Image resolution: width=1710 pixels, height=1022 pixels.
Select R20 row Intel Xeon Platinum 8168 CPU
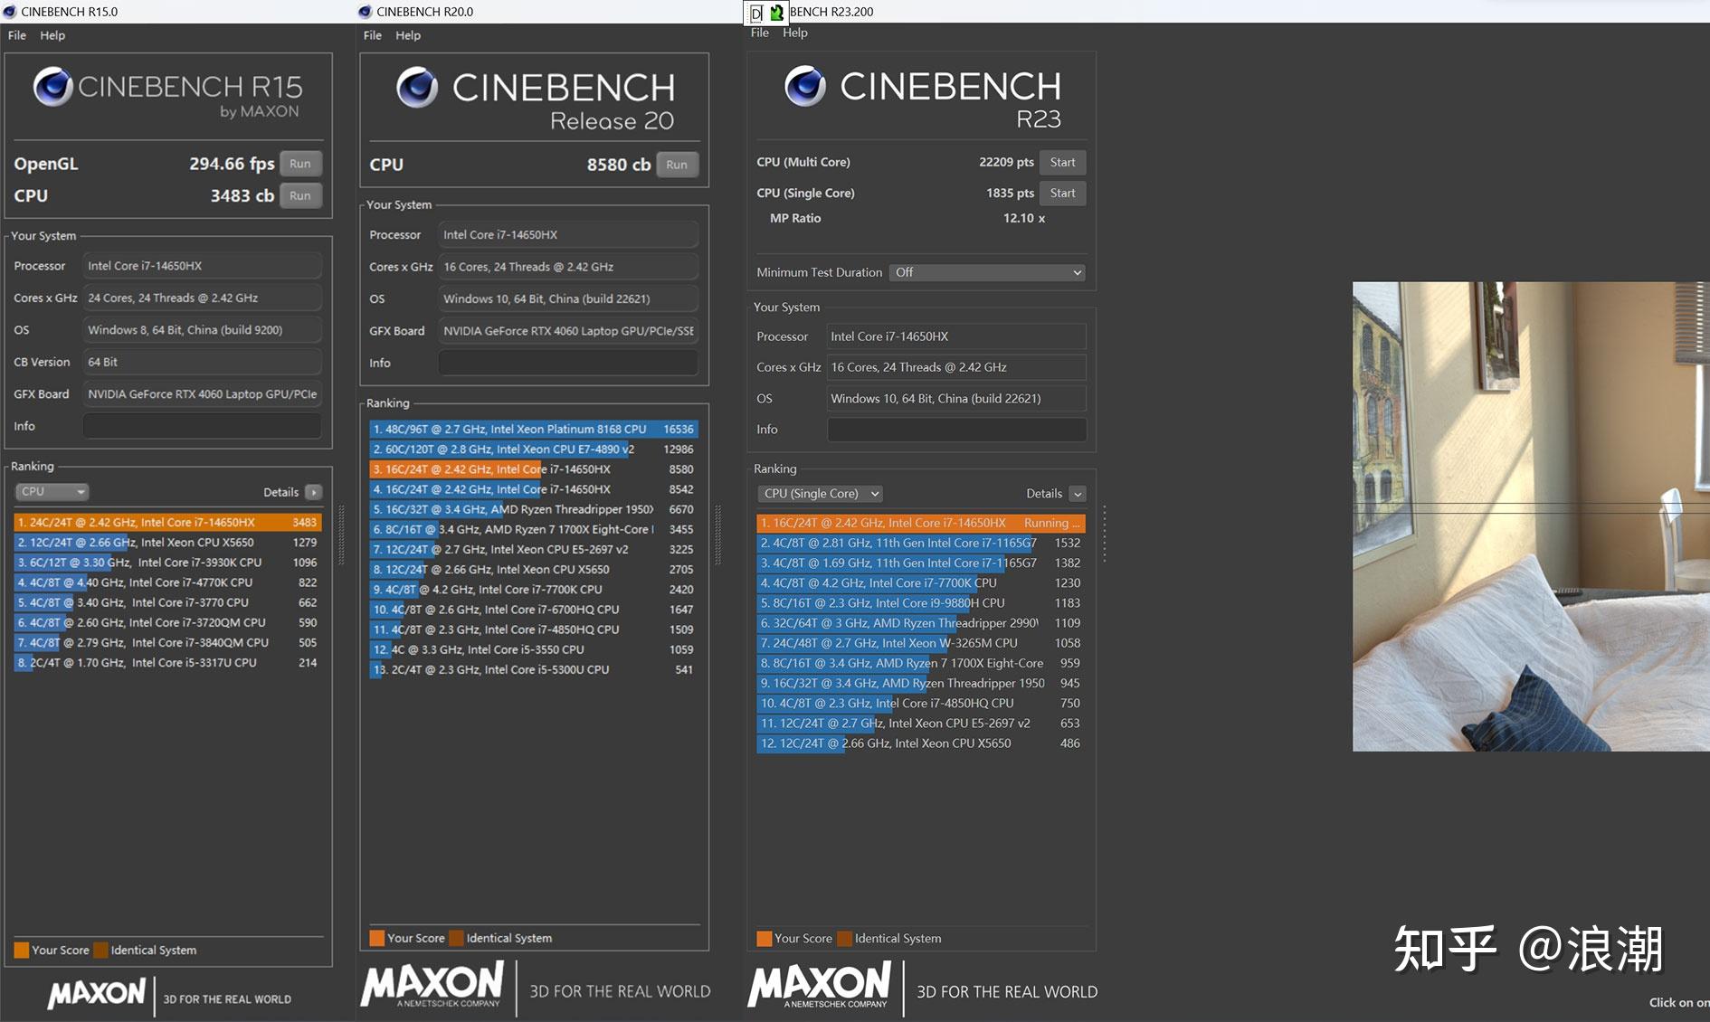tap(534, 430)
